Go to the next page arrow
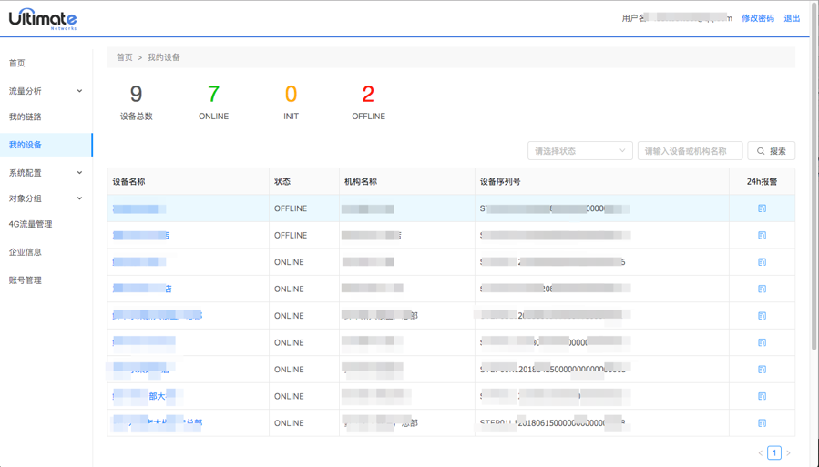Image resolution: width=819 pixels, height=467 pixels. click(x=789, y=452)
